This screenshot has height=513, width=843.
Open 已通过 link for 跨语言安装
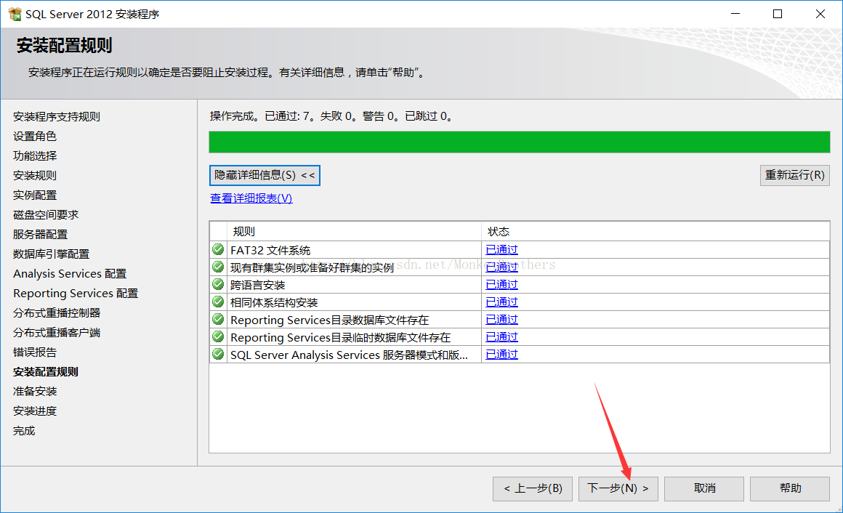click(501, 285)
